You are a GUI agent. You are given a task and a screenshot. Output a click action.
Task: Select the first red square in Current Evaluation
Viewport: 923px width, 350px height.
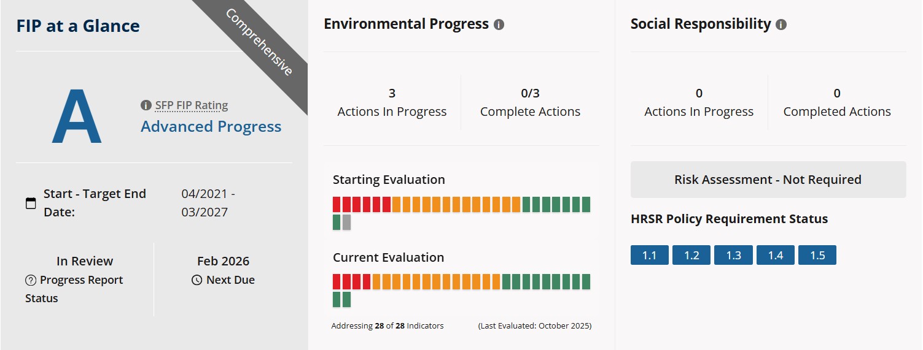(337, 281)
